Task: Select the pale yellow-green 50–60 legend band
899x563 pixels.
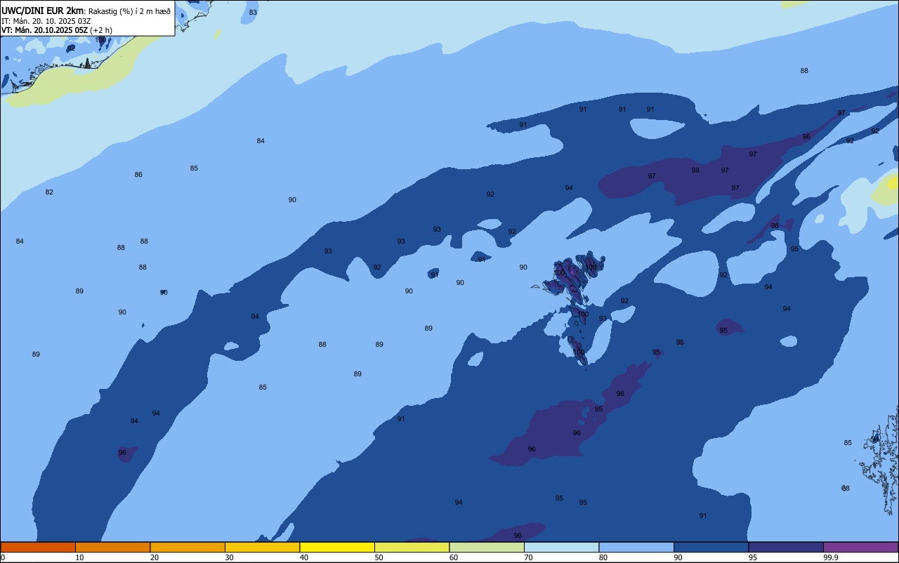Action: tap(412, 547)
